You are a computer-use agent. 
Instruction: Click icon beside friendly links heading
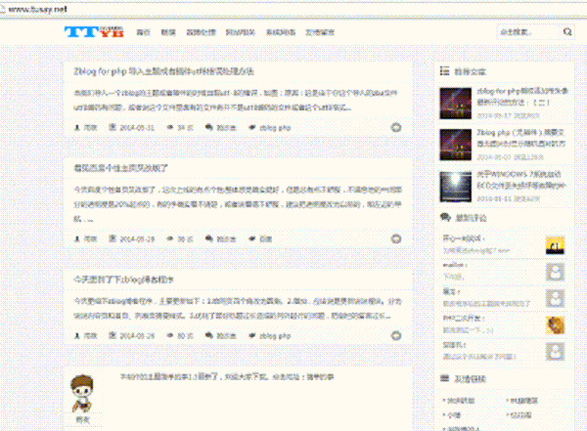(x=445, y=378)
